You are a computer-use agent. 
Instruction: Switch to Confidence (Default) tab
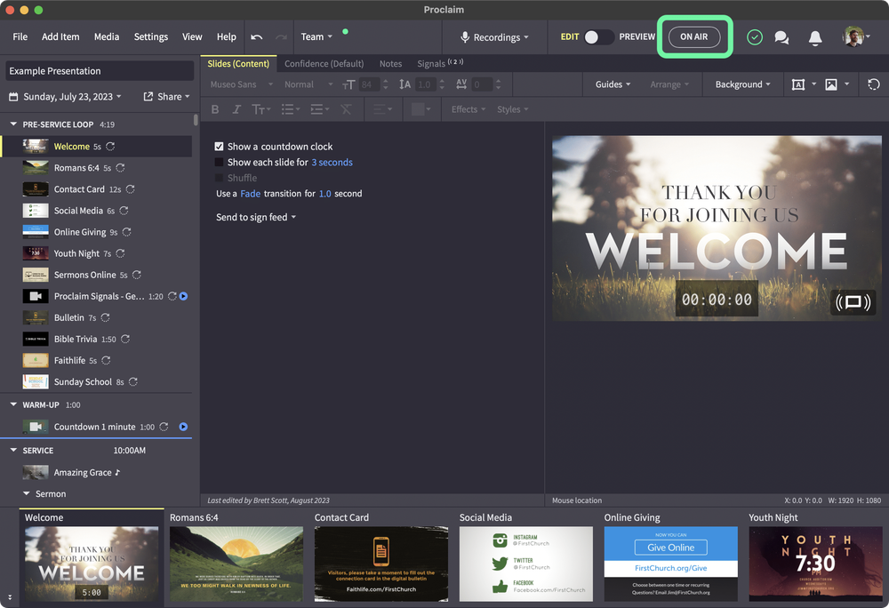tap(324, 63)
